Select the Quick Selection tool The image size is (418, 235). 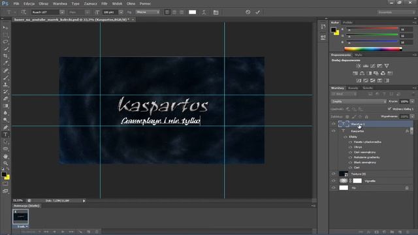[5, 49]
